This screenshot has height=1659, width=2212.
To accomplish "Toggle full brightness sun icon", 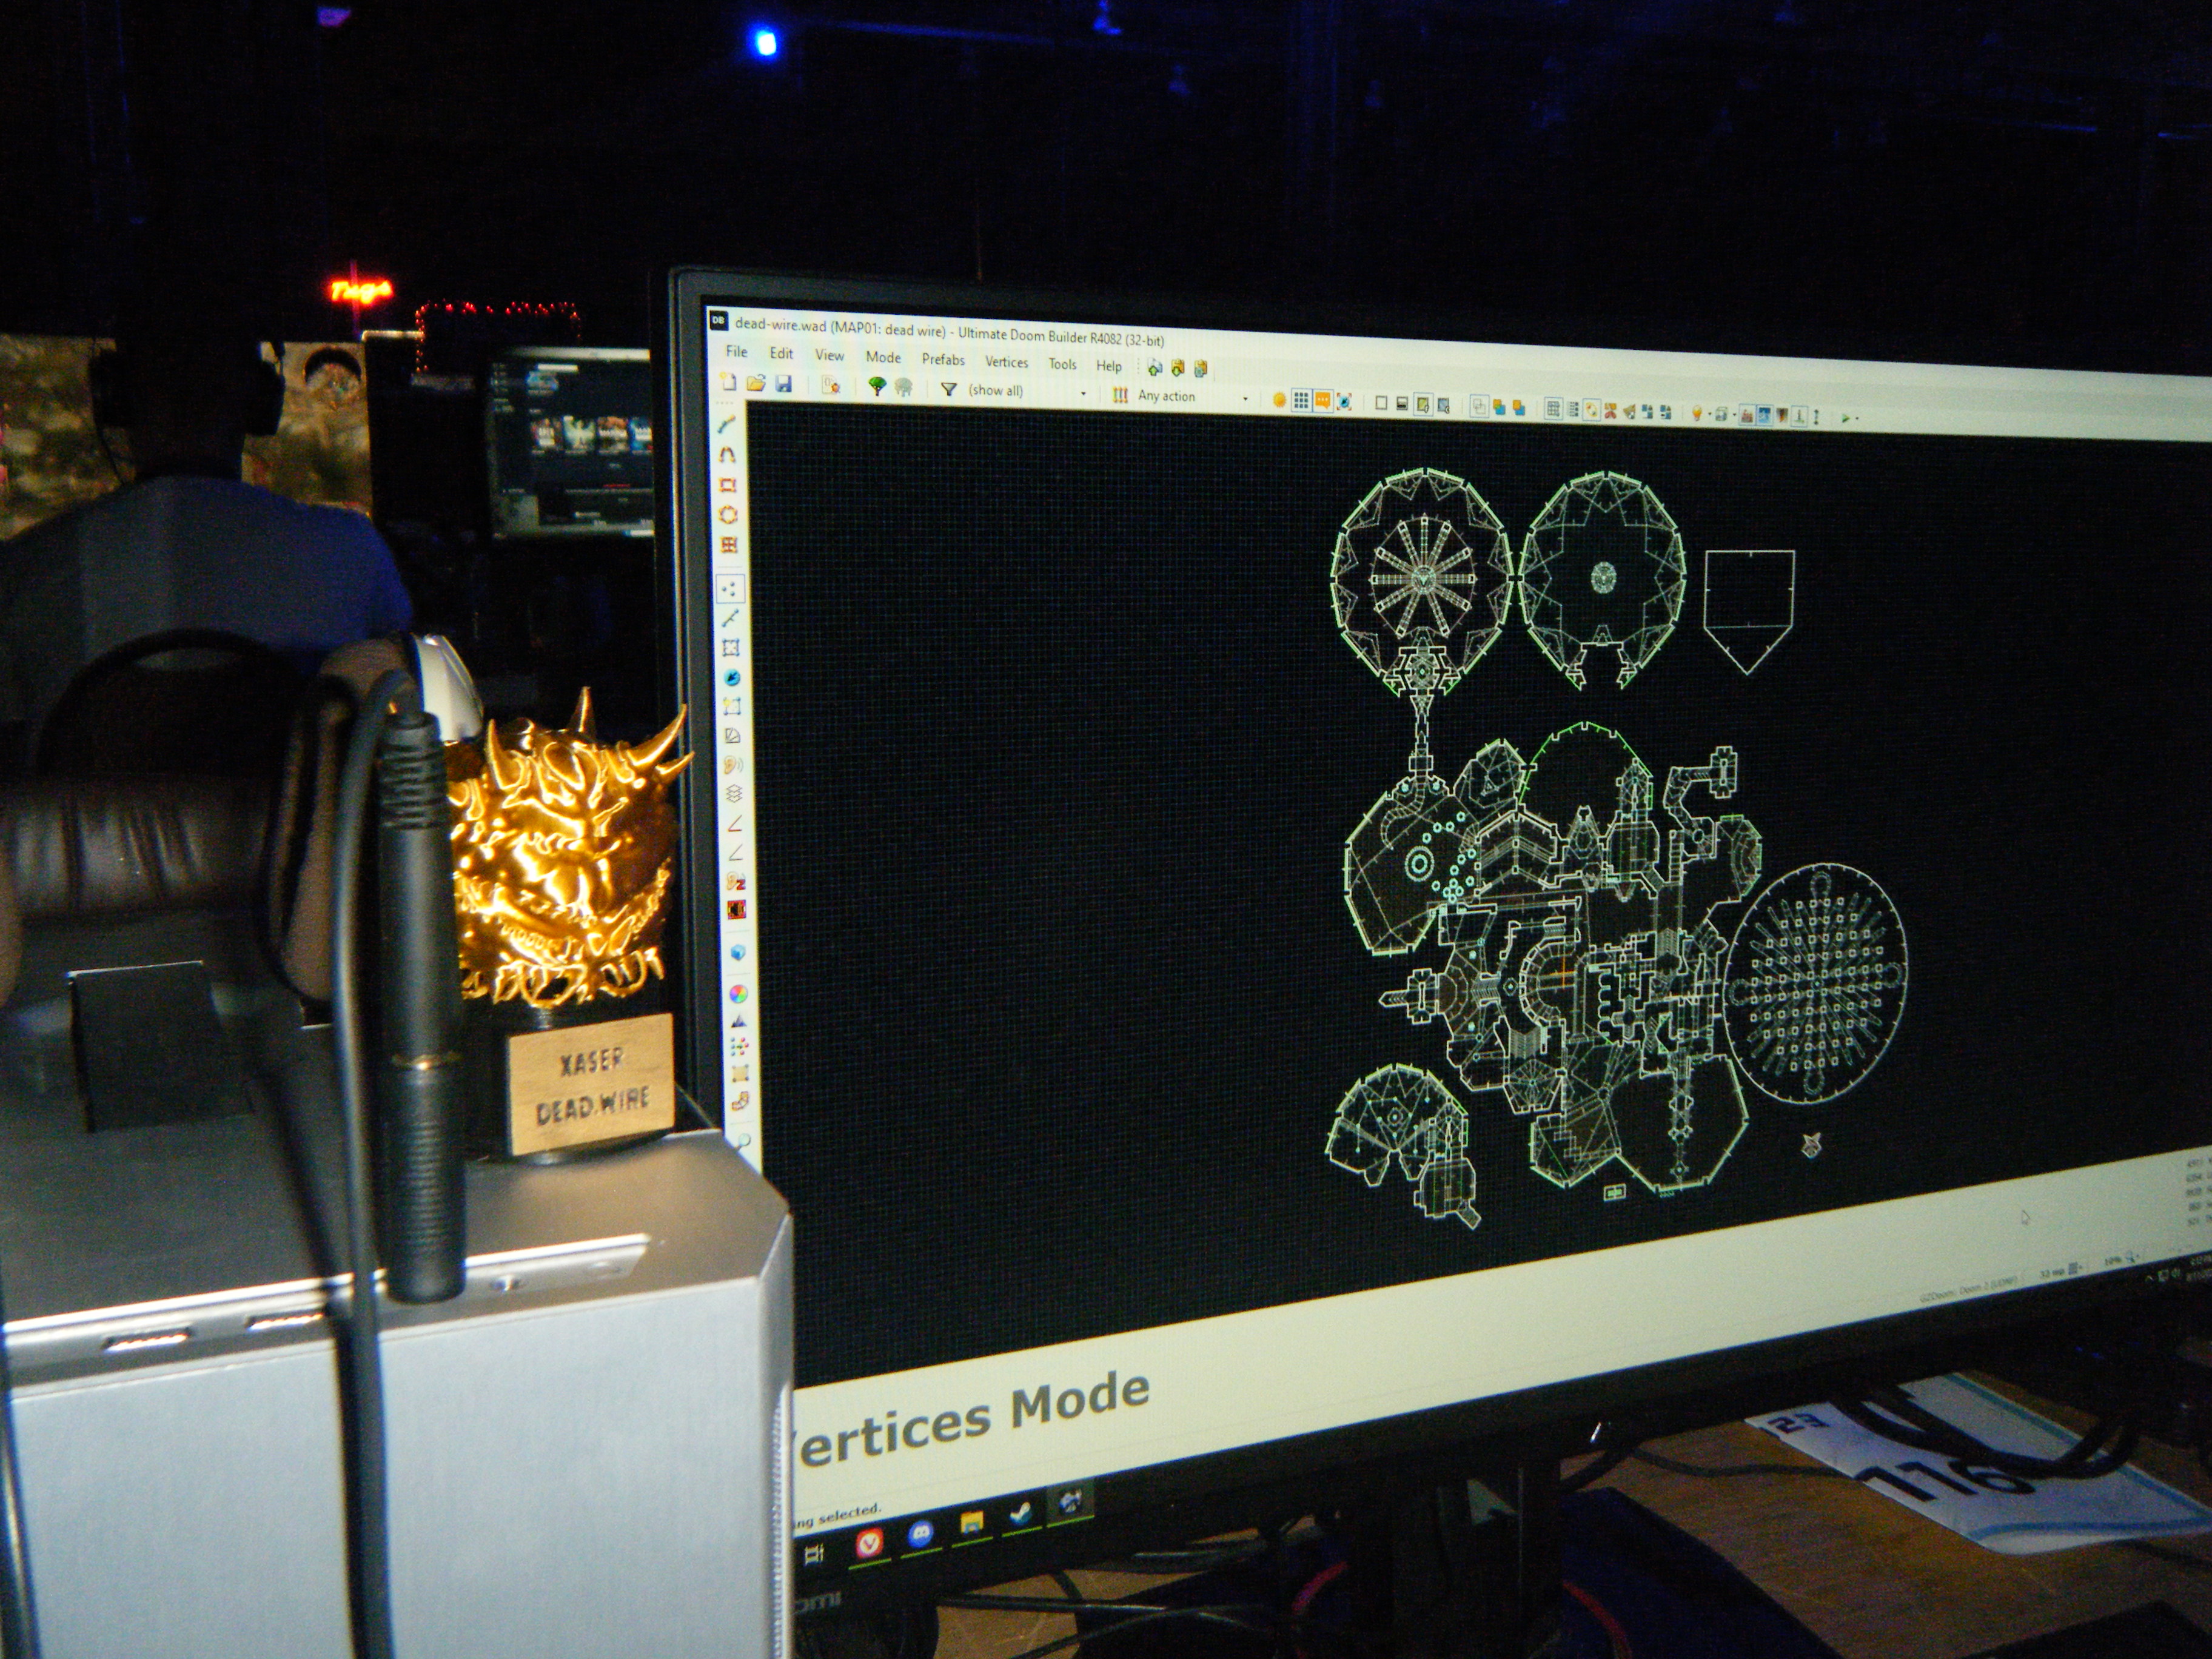I will point(1279,400).
